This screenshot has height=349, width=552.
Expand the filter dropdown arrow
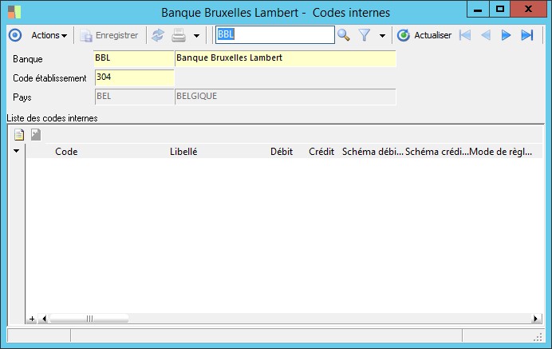[382, 36]
